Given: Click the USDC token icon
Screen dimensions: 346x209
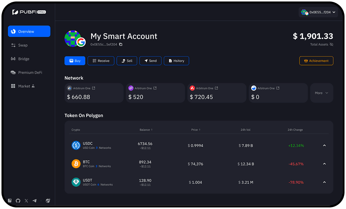Looking at the screenshot, I should [76, 145].
